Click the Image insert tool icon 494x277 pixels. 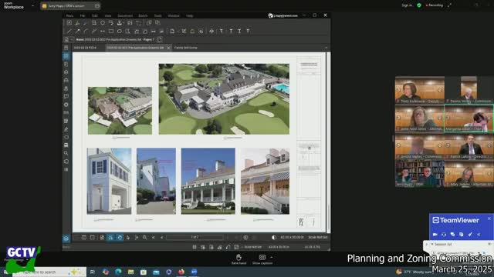coord(130,22)
